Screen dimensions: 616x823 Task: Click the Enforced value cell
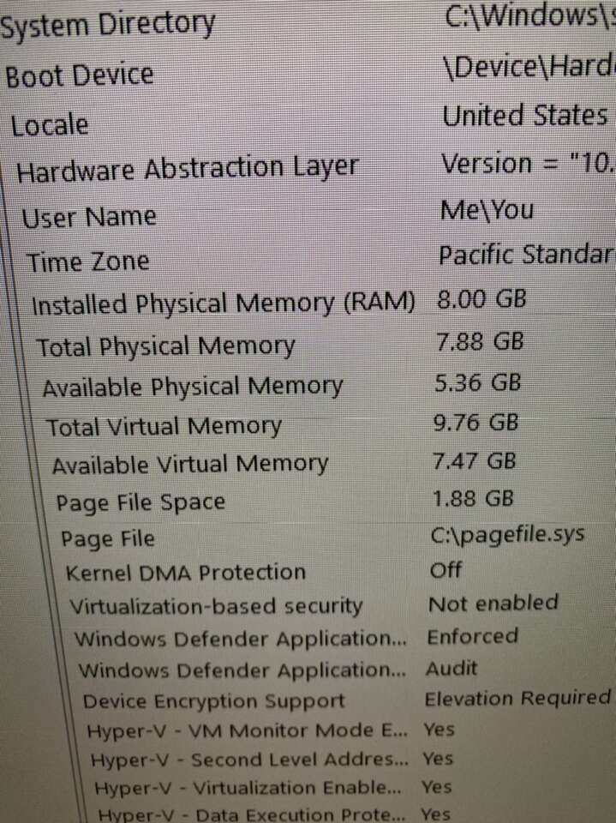473,636
